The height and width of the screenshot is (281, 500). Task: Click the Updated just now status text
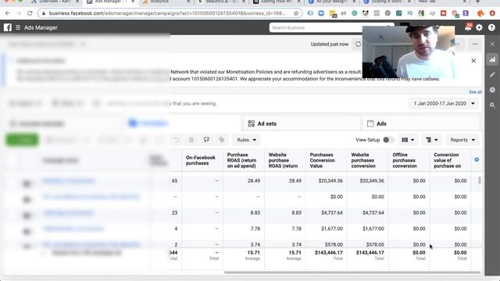tap(330, 44)
